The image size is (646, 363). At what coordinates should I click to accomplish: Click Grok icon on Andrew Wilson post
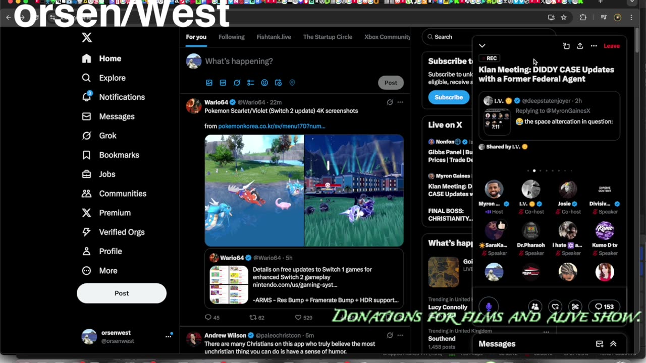click(390, 335)
